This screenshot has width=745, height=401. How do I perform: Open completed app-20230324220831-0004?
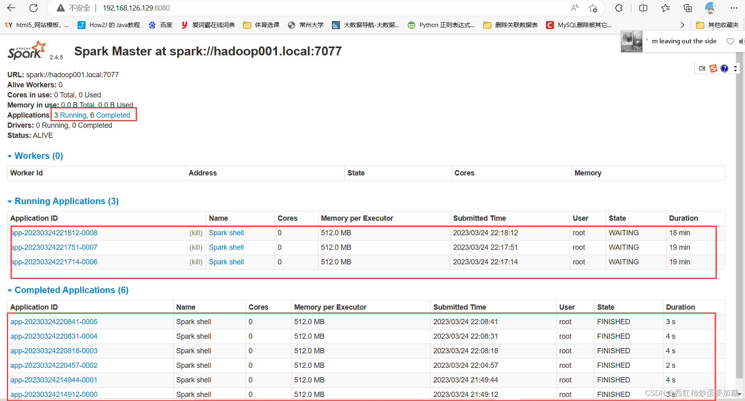pyautogui.click(x=54, y=336)
